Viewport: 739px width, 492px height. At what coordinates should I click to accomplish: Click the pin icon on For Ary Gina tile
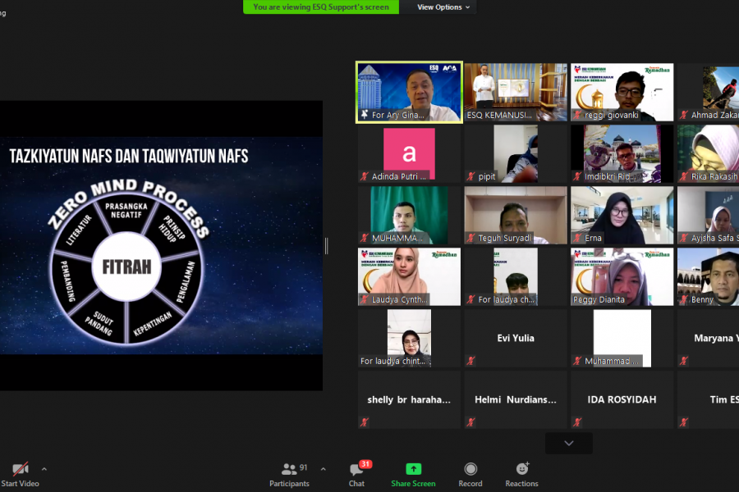click(365, 115)
